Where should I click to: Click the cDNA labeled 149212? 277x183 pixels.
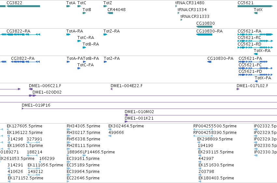[34, 175]
